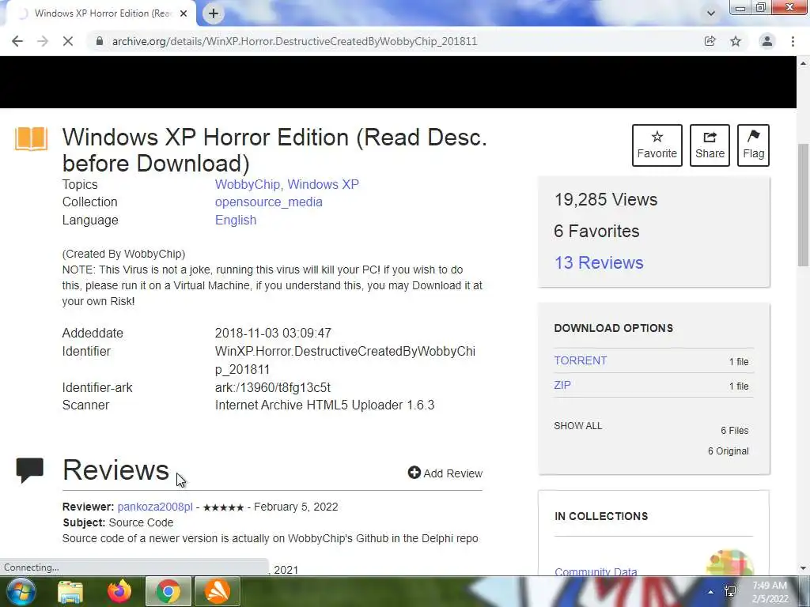Screen dimensions: 810x607
Task: Open the Chrome profile menu
Action: [767, 41]
